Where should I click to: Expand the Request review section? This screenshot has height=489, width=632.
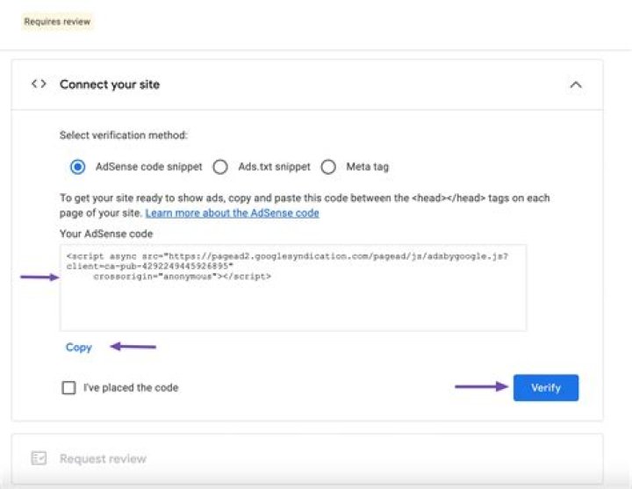pos(307,458)
